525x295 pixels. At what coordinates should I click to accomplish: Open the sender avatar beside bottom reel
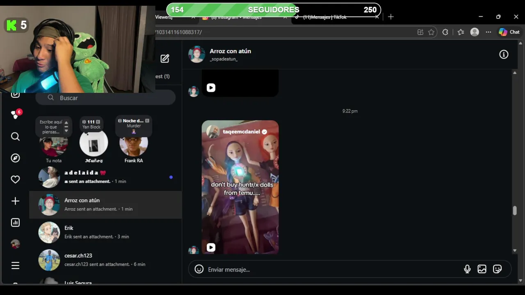click(x=194, y=250)
